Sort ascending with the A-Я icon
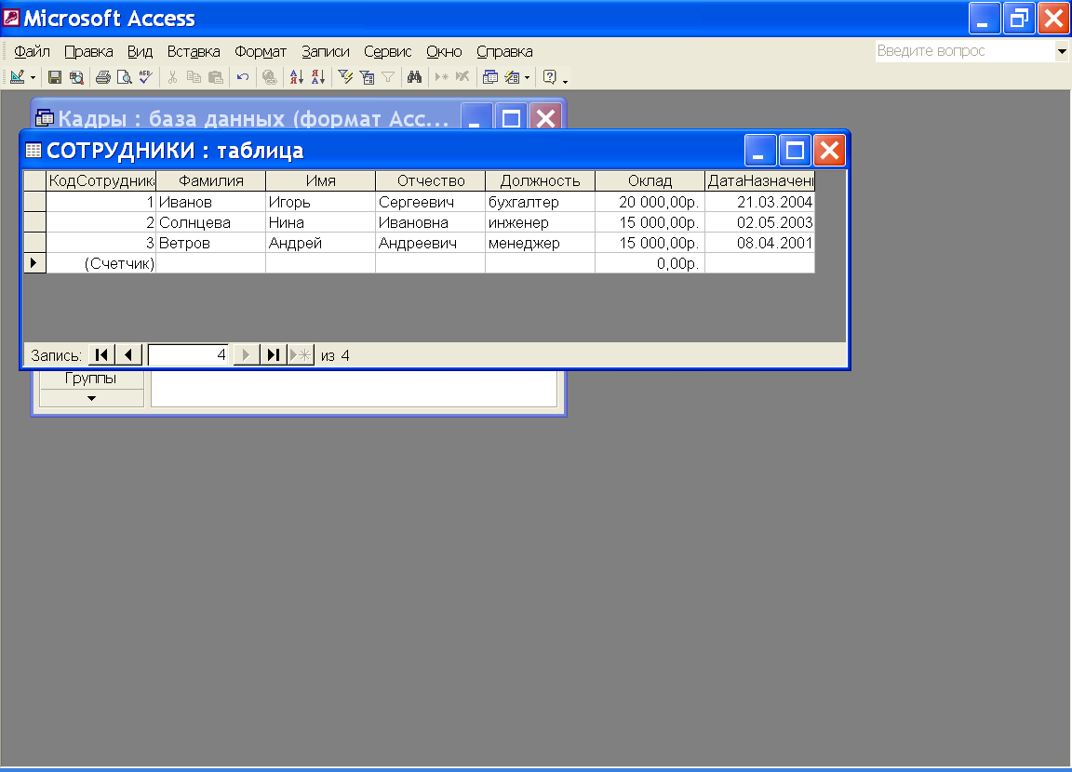The image size is (1072, 772). coord(296,77)
